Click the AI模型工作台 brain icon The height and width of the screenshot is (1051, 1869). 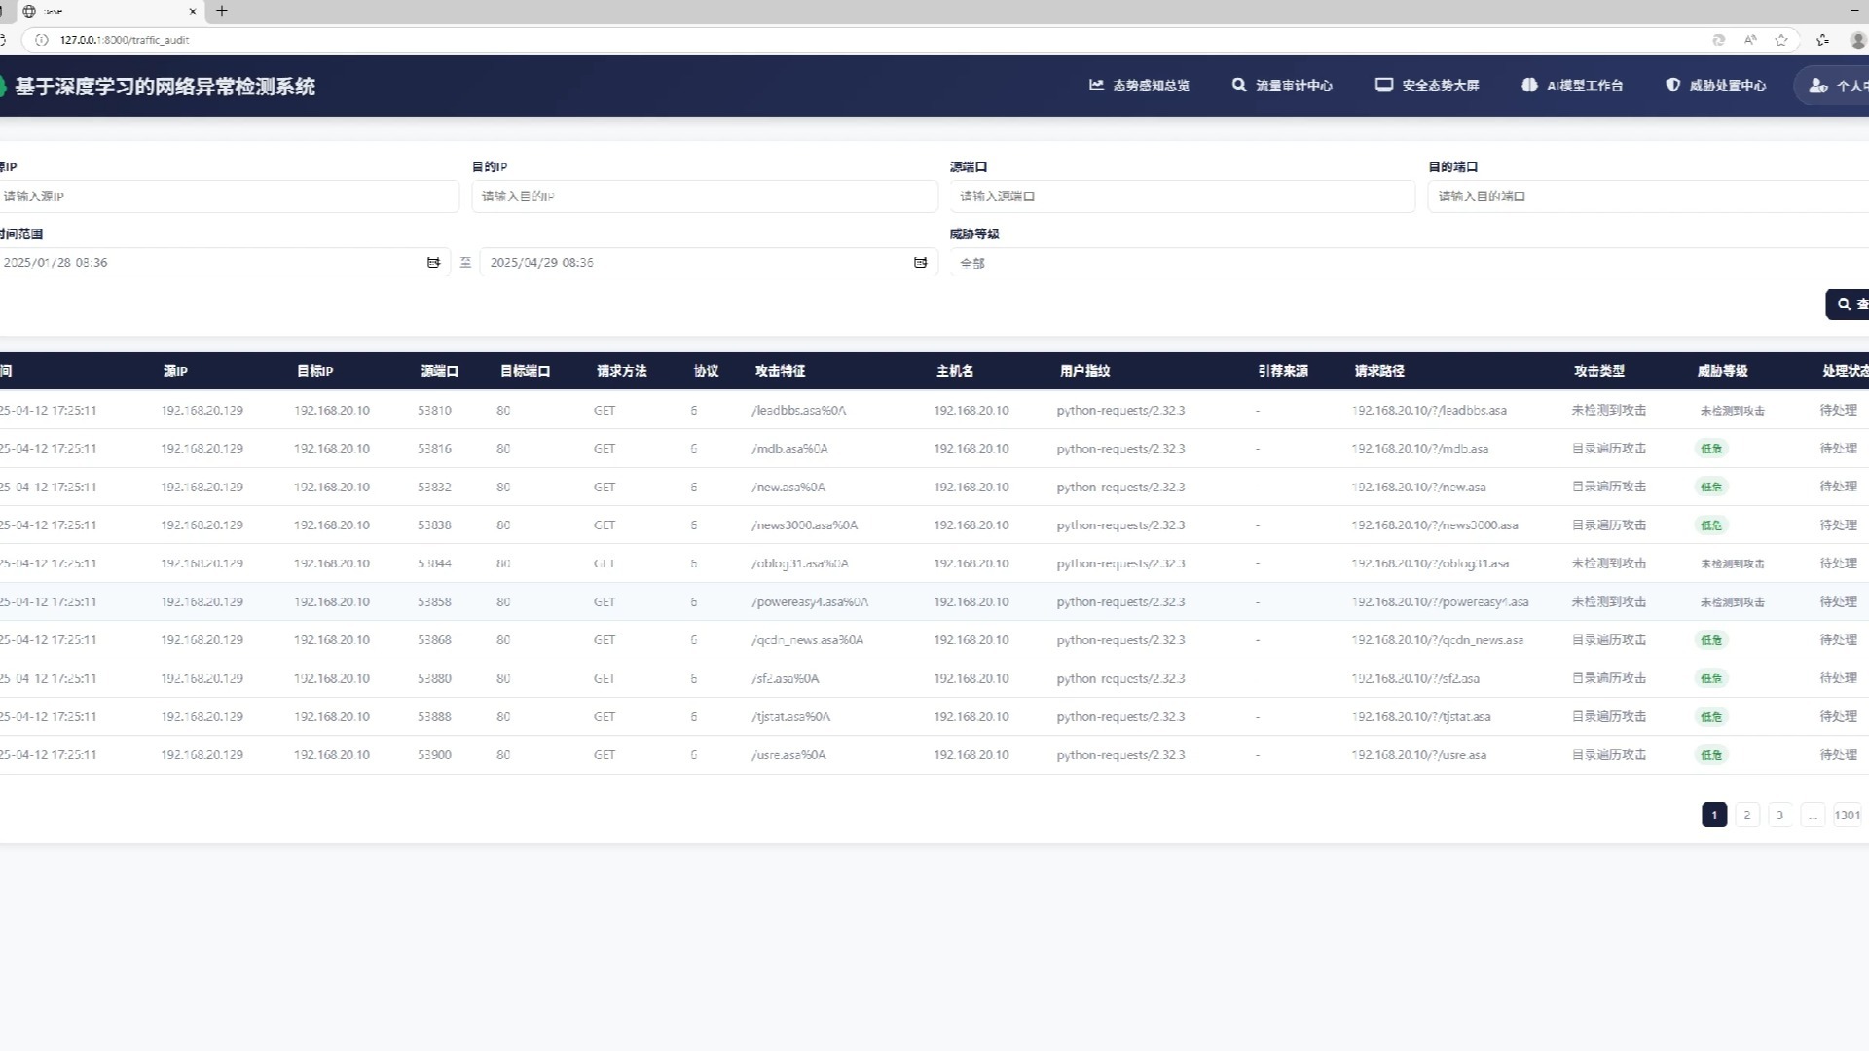[x=1529, y=86]
